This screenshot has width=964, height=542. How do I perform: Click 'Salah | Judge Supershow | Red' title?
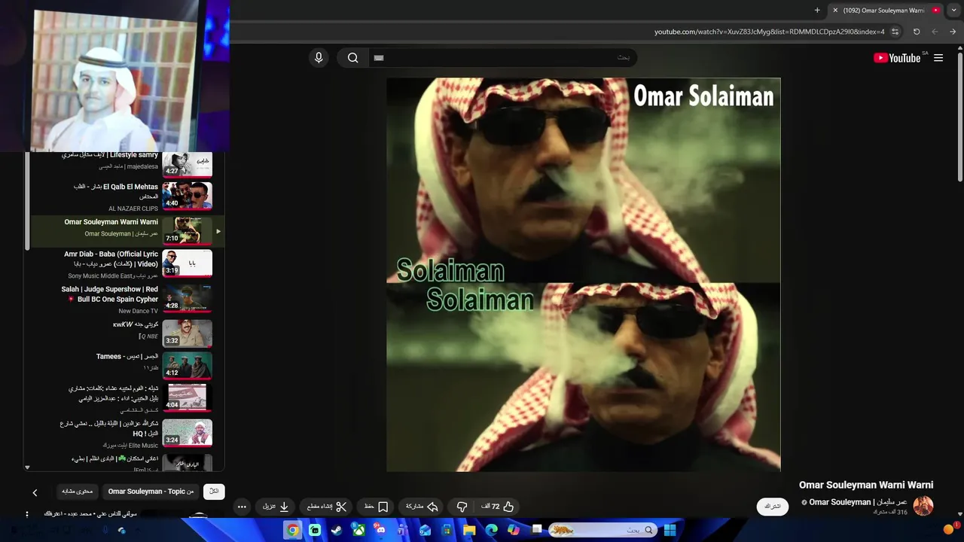[x=110, y=289]
